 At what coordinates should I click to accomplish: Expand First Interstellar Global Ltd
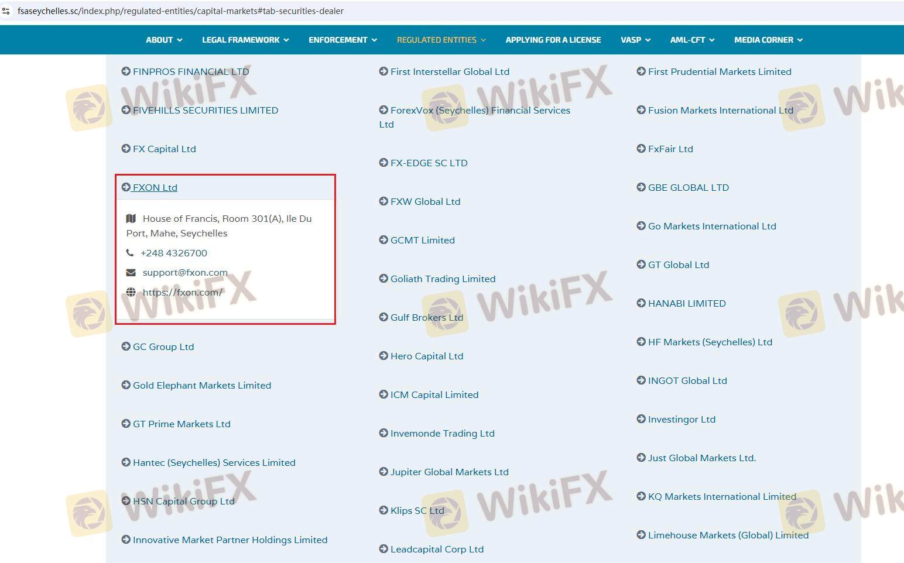click(444, 71)
